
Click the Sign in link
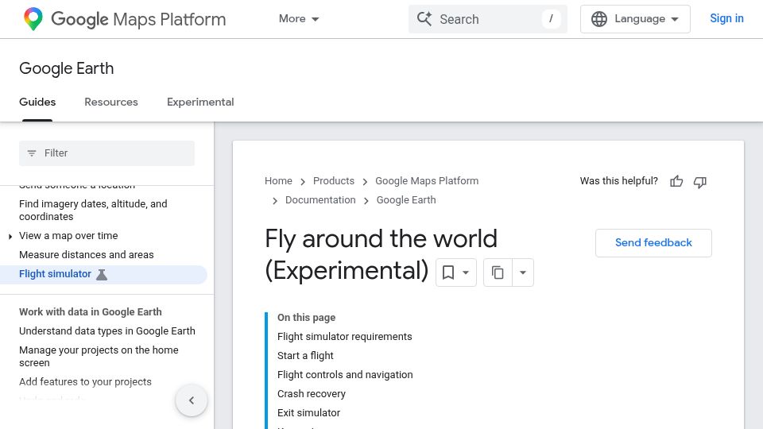[x=726, y=18]
